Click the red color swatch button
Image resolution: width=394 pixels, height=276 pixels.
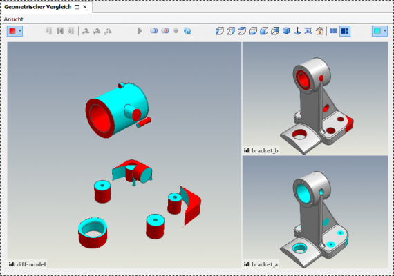tap(12, 31)
